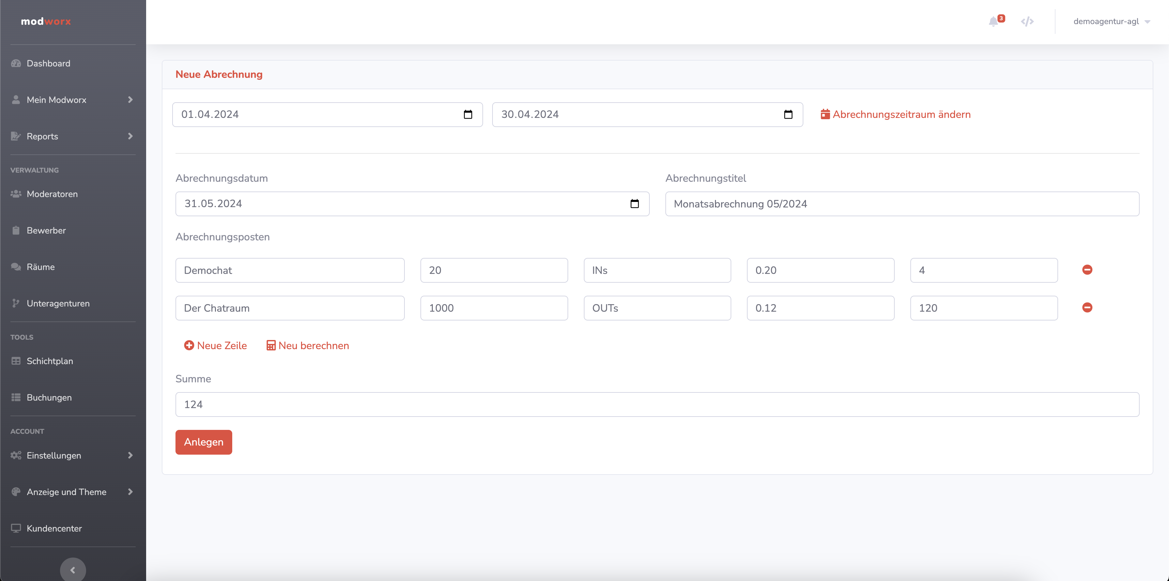Open calendar picker for end date 30.04.2024
1169x581 pixels.
pos(788,115)
